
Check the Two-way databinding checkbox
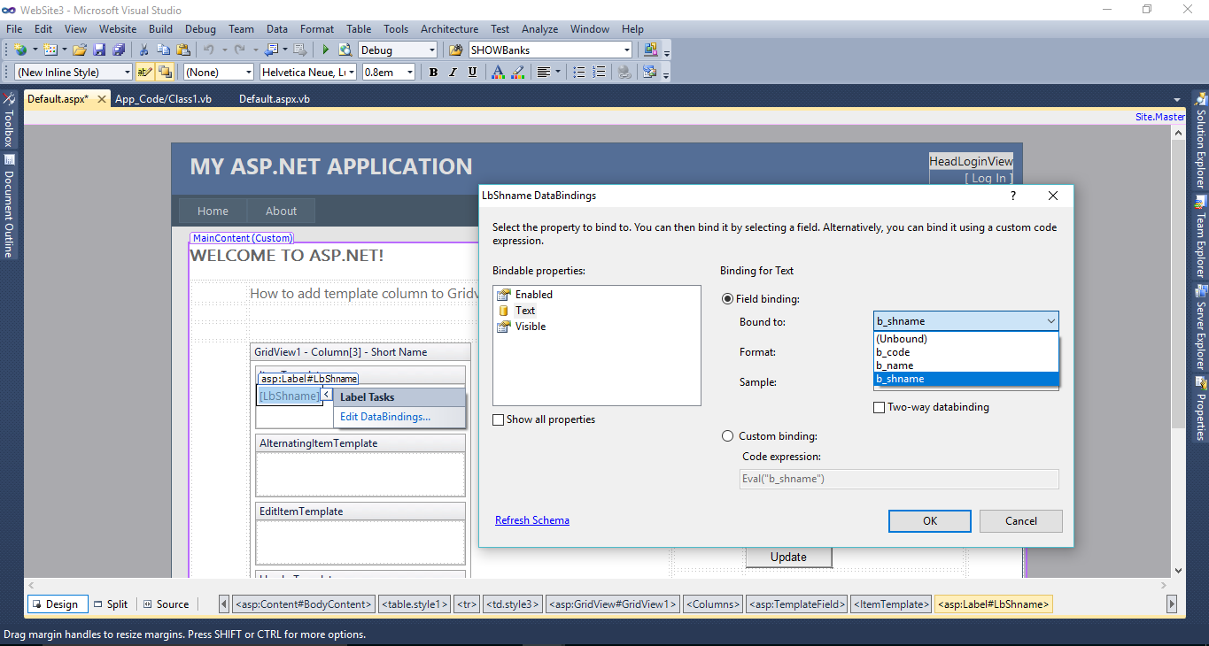click(880, 407)
